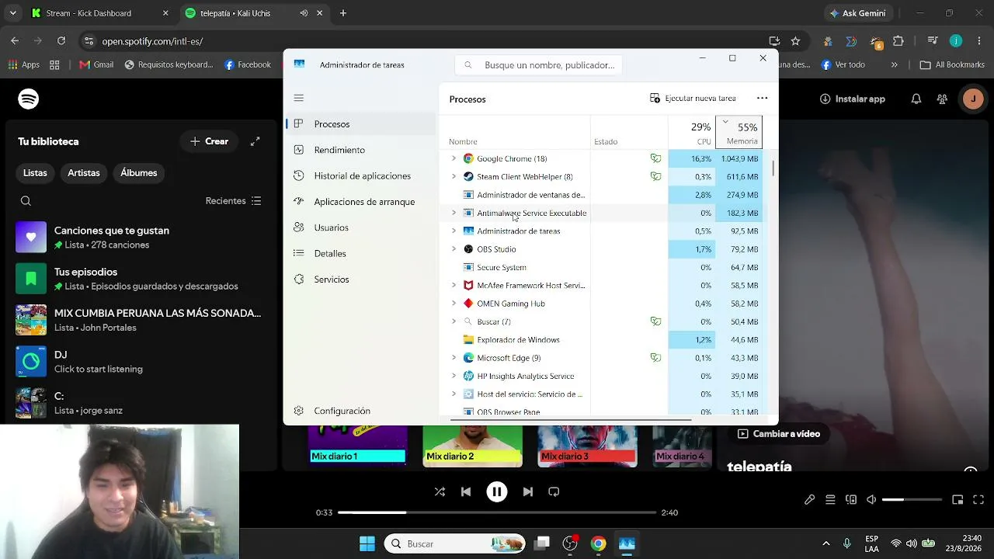The width and height of the screenshot is (994, 559).
Task: Open Google Chrome from the taskbar
Action: [x=598, y=543]
